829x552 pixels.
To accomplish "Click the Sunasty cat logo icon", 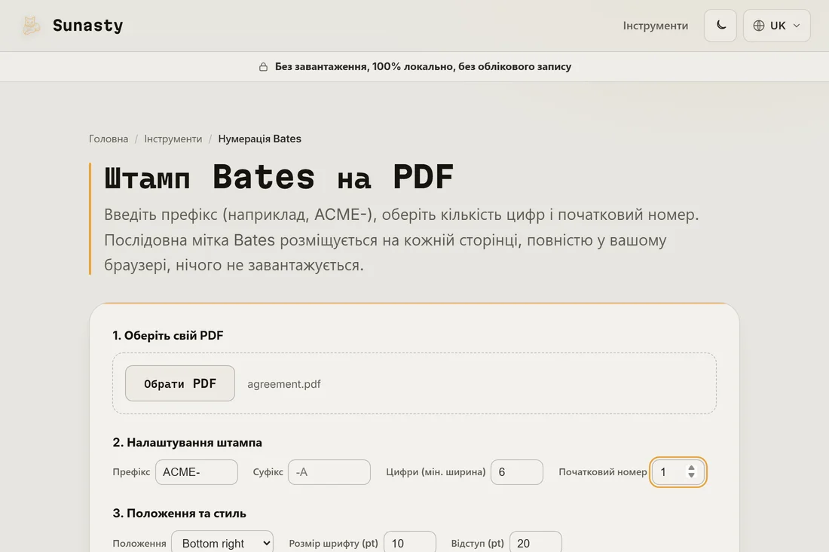I will tap(31, 26).
